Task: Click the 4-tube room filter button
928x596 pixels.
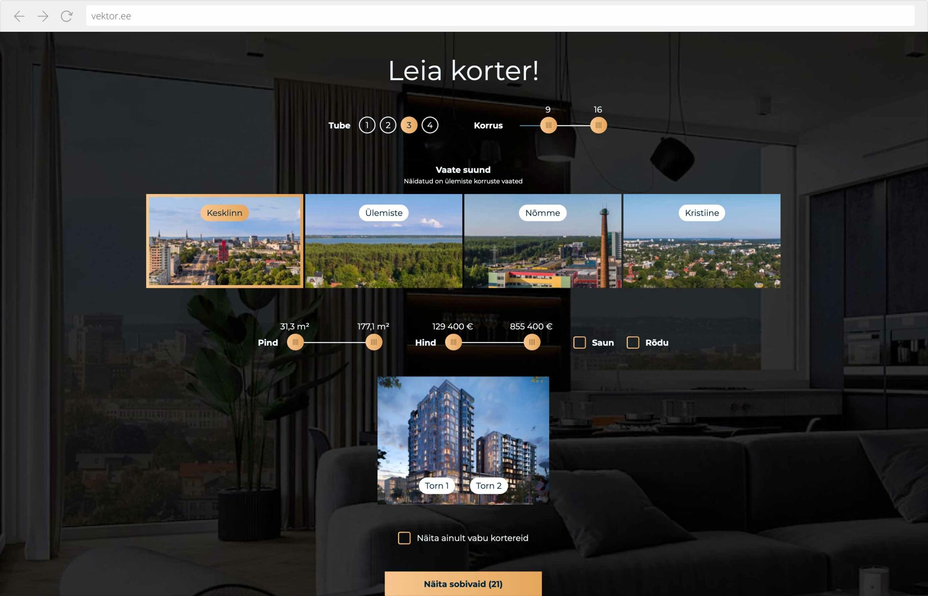Action: [430, 124]
